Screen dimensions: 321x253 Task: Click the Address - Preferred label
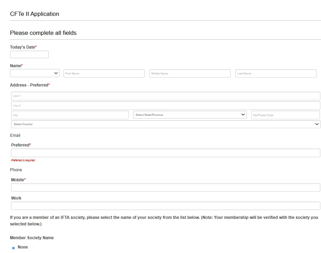[30, 85]
